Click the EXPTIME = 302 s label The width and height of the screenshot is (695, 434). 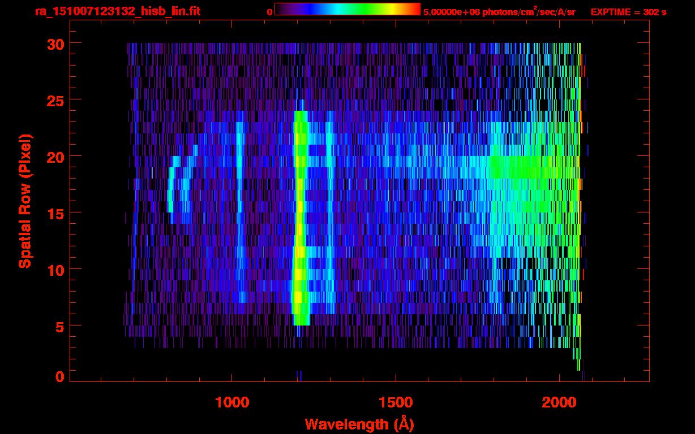coord(628,12)
